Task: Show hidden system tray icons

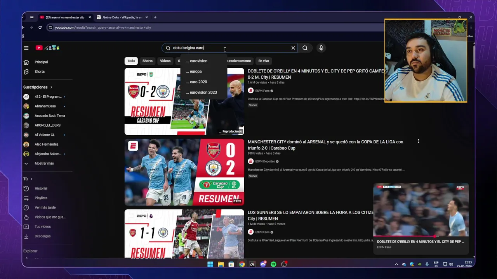Action: 396,264
